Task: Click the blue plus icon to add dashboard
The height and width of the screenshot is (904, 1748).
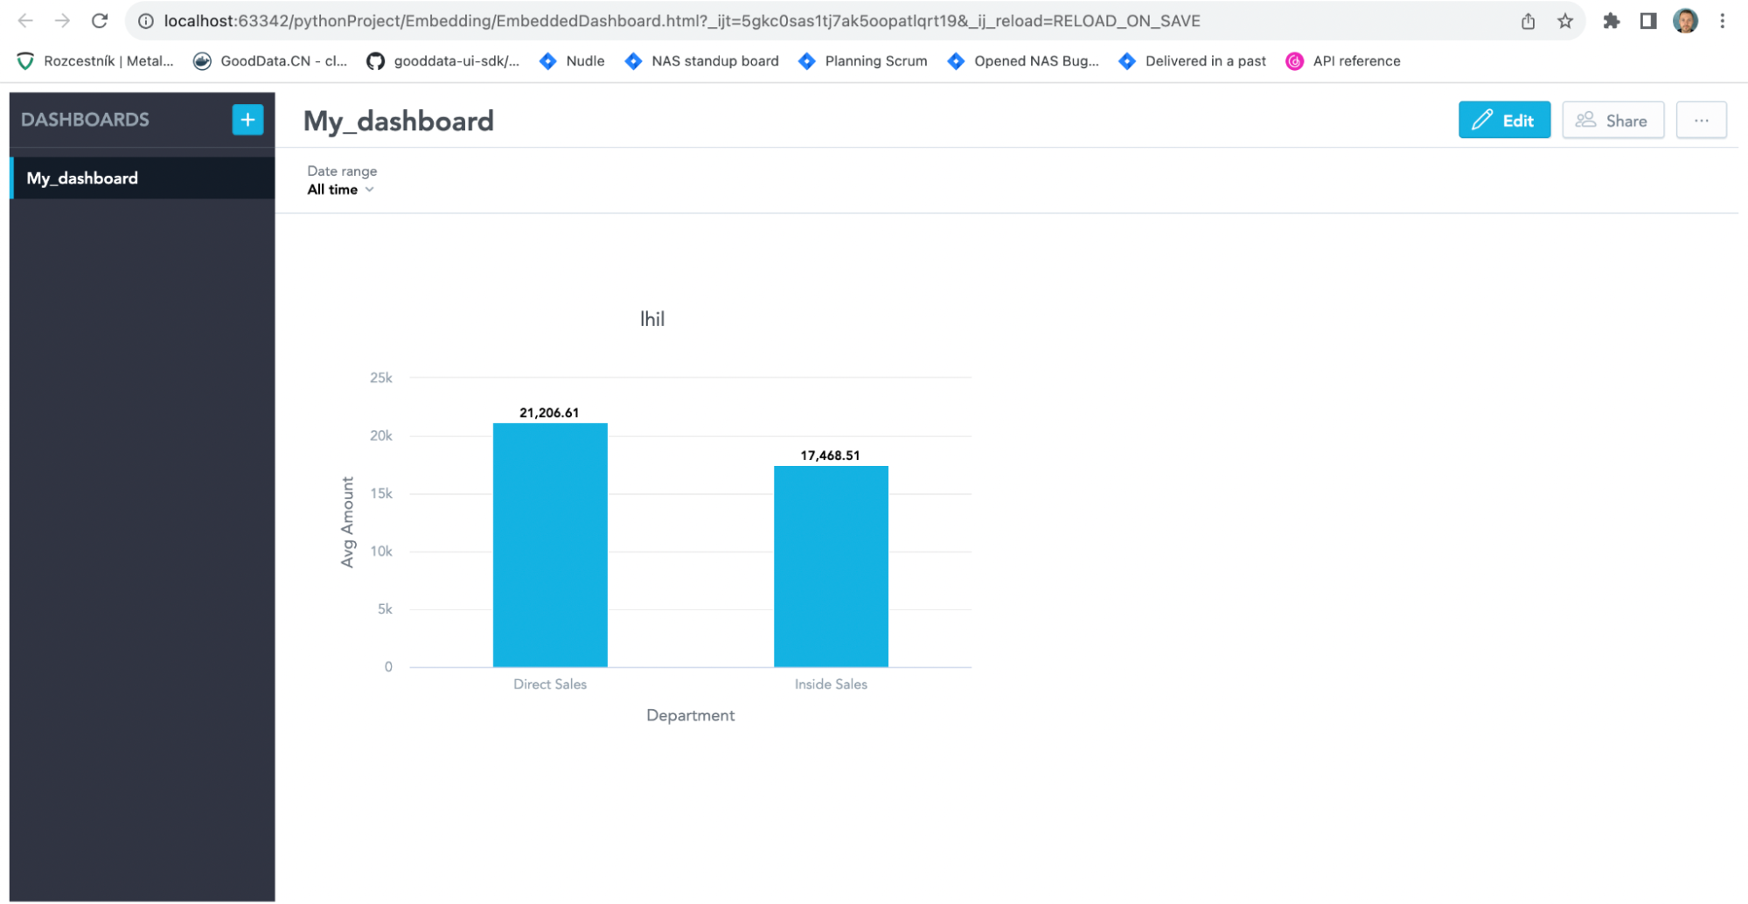Action: pos(247,120)
